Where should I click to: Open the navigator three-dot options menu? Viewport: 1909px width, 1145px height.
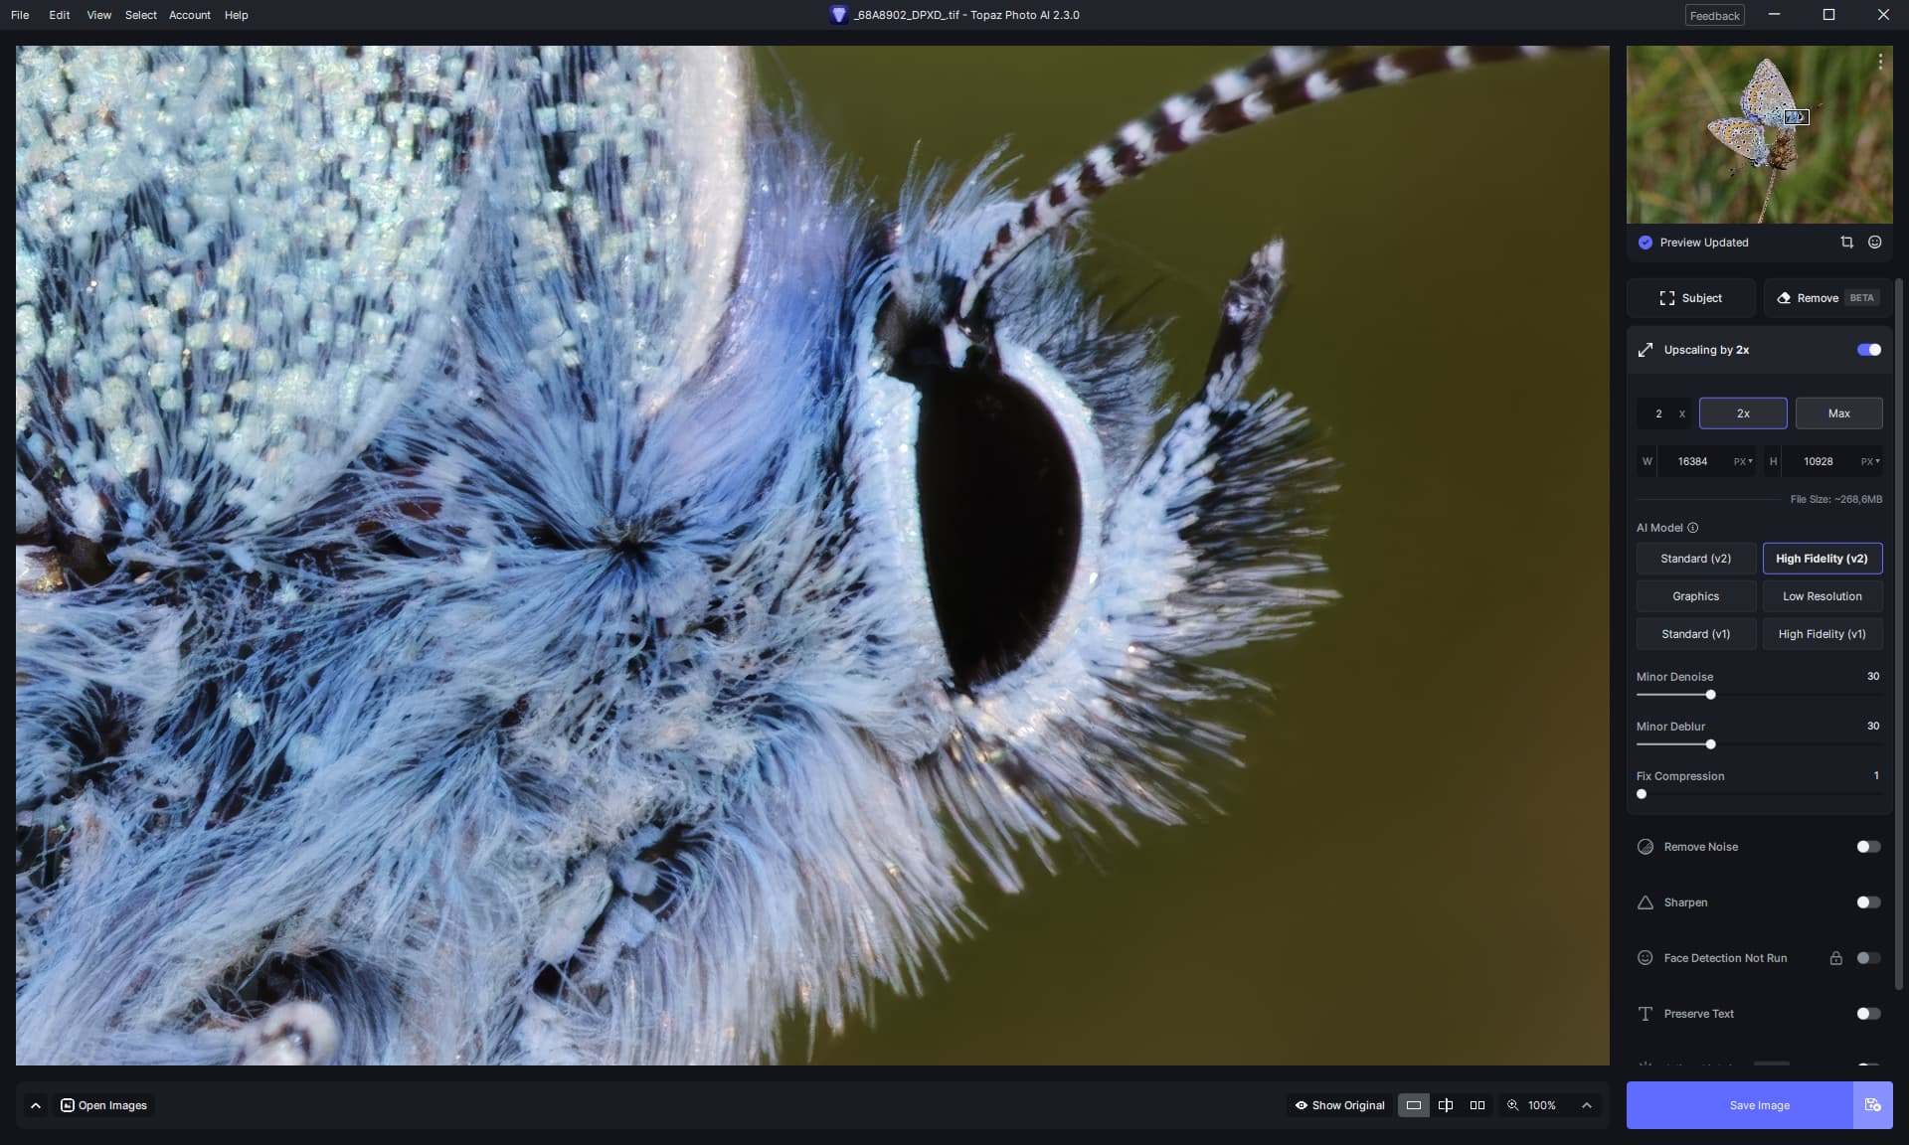click(1880, 62)
